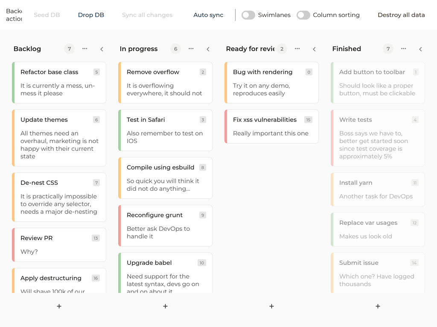
Task: Click the Auto sync toolbar item
Action: (x=208, y=15)
